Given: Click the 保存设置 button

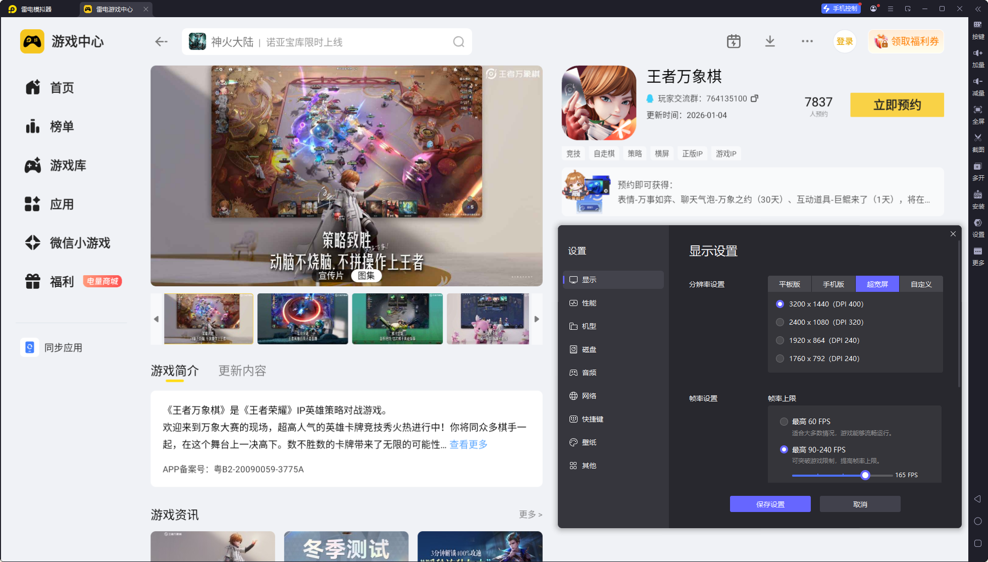Looking at the screenshot, I should click(x=770, y=504).
